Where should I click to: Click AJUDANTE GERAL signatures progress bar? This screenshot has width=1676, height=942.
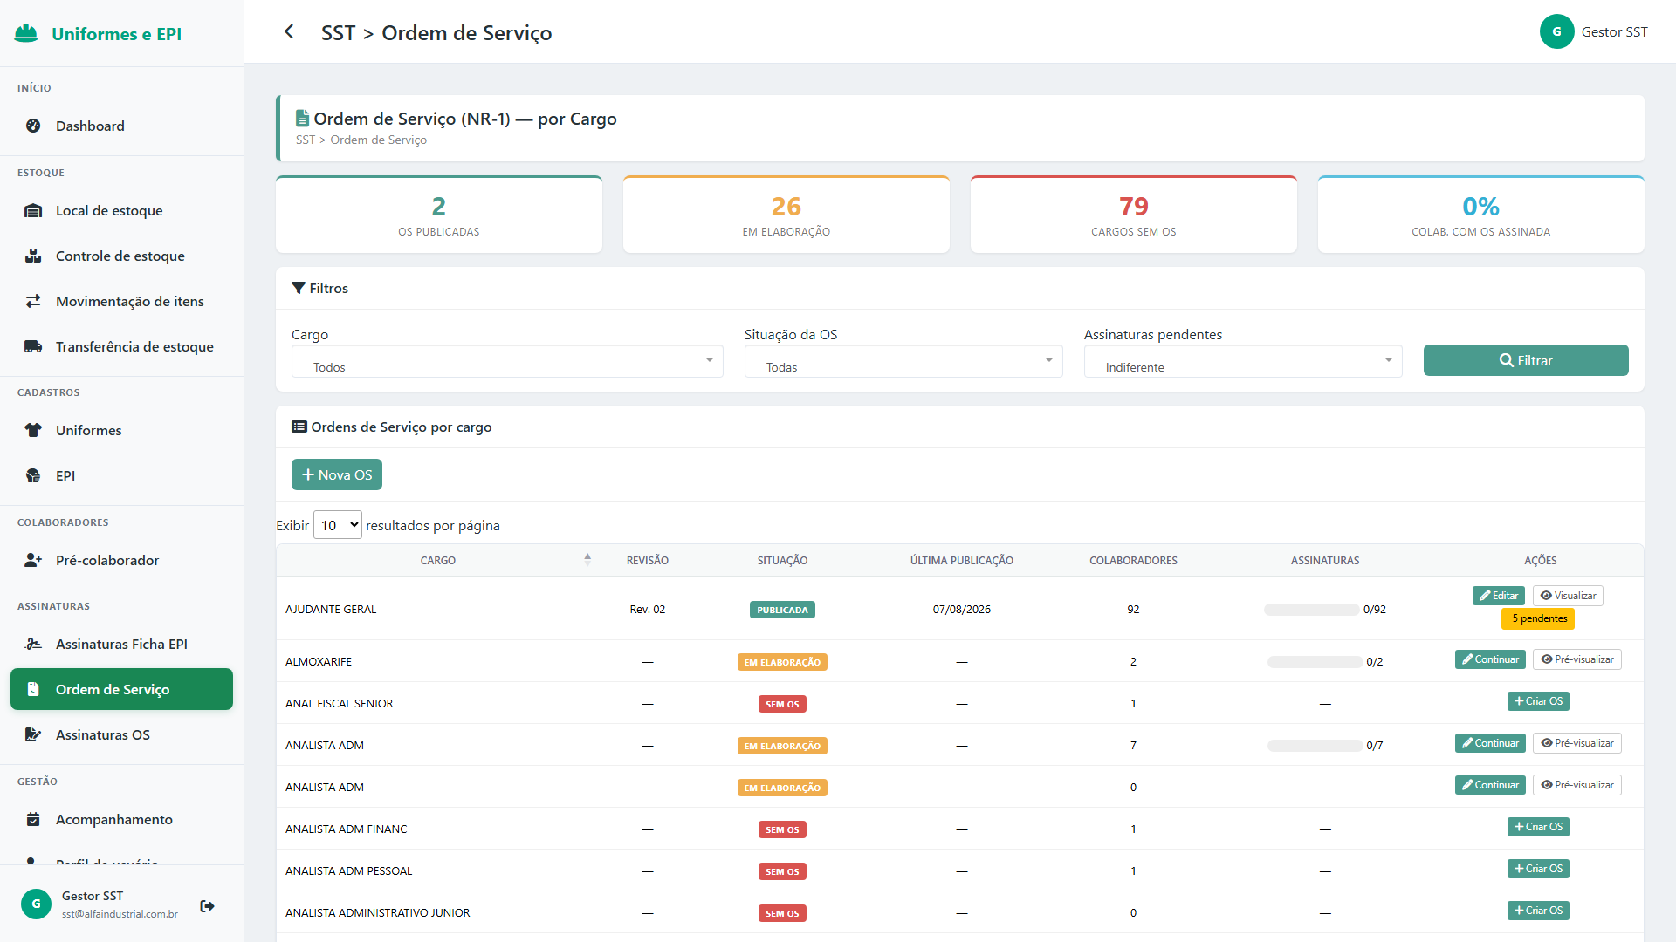point(1312,610)
